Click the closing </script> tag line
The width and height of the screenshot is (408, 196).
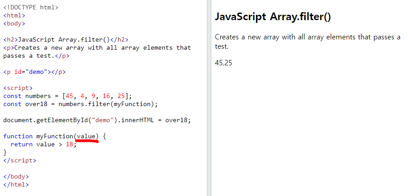[x=20, y=160]
